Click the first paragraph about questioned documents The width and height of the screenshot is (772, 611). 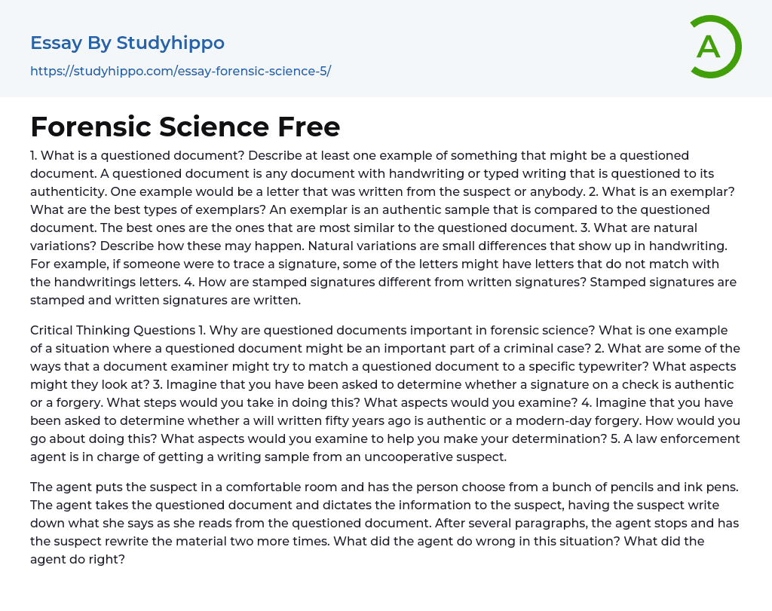[x=384, y=228]
